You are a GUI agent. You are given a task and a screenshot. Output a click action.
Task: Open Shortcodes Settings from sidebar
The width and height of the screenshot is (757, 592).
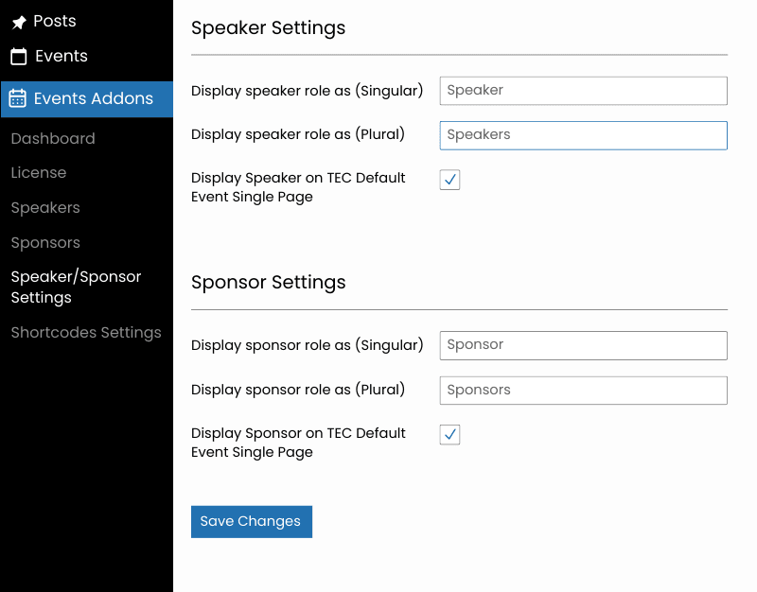pos(86,333)
